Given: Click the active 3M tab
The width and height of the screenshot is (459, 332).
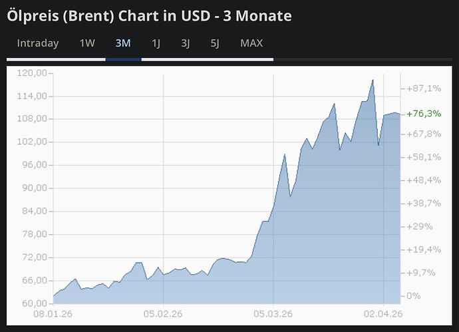Looking at the screenshot, I should pos(123,43).
